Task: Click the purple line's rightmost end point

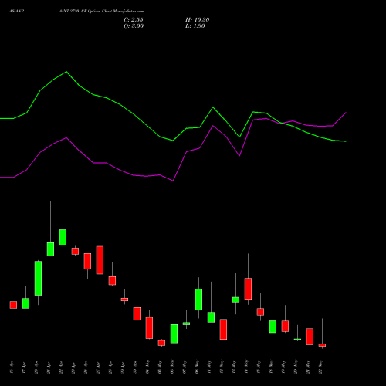Action: (x=346, y=113)
